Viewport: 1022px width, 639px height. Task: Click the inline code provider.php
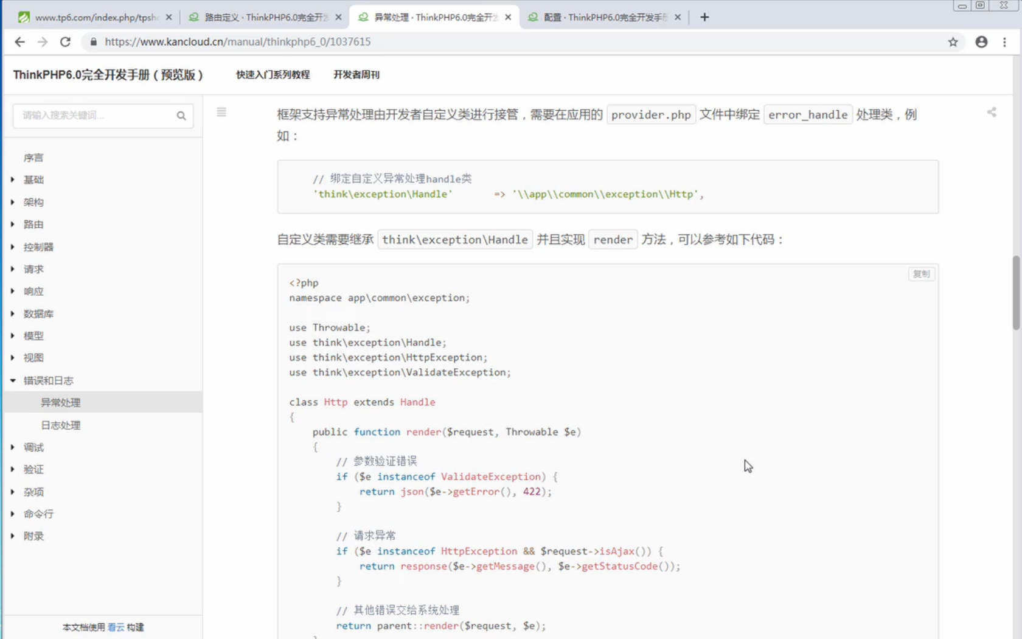coord(651,114)
